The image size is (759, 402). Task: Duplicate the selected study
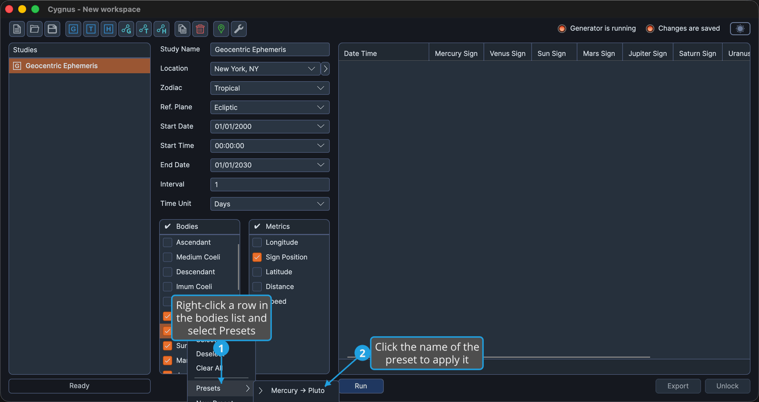[x=183, y=29]
